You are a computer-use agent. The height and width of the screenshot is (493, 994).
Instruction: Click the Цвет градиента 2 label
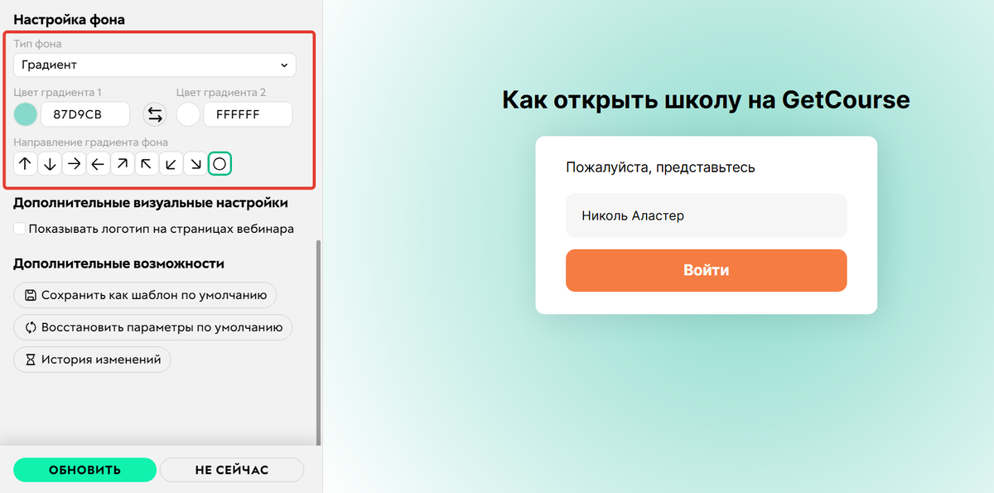221,92
